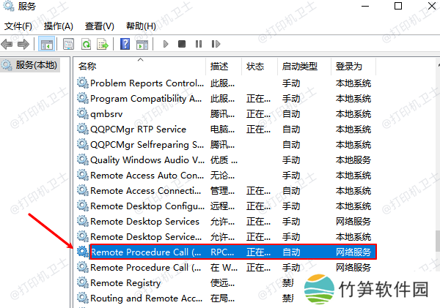The image size is (440, 308).
Task: Click the Forward arrow in toolbar
Action: coord(24,44)
